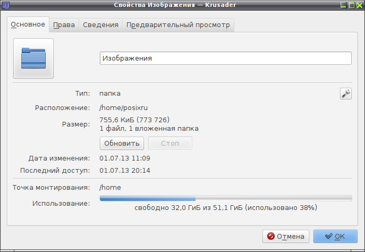Click the name field containing Изображения
Viewport: 365px width, 252px height.
point(226,58)
